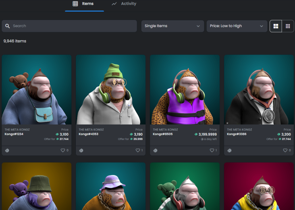The width and height of the screenshot is (295, 210).
Task: Click the chain icon on the Kongz#4353 card
Action: pos(81,150)
